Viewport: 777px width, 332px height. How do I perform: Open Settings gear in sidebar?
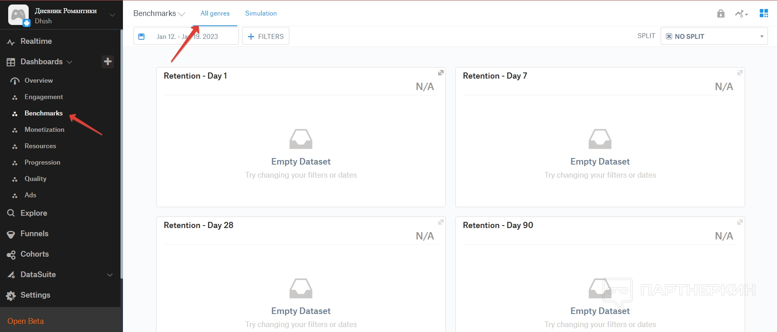pyautogui.click(x=11, y=296)
